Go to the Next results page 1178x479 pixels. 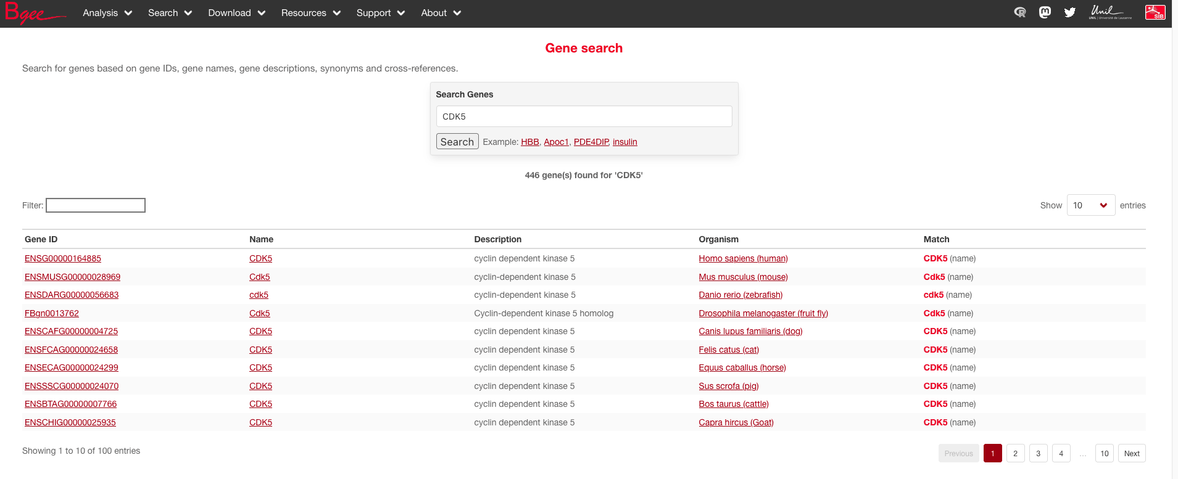pyautogui.click(x=1131, y=453)
